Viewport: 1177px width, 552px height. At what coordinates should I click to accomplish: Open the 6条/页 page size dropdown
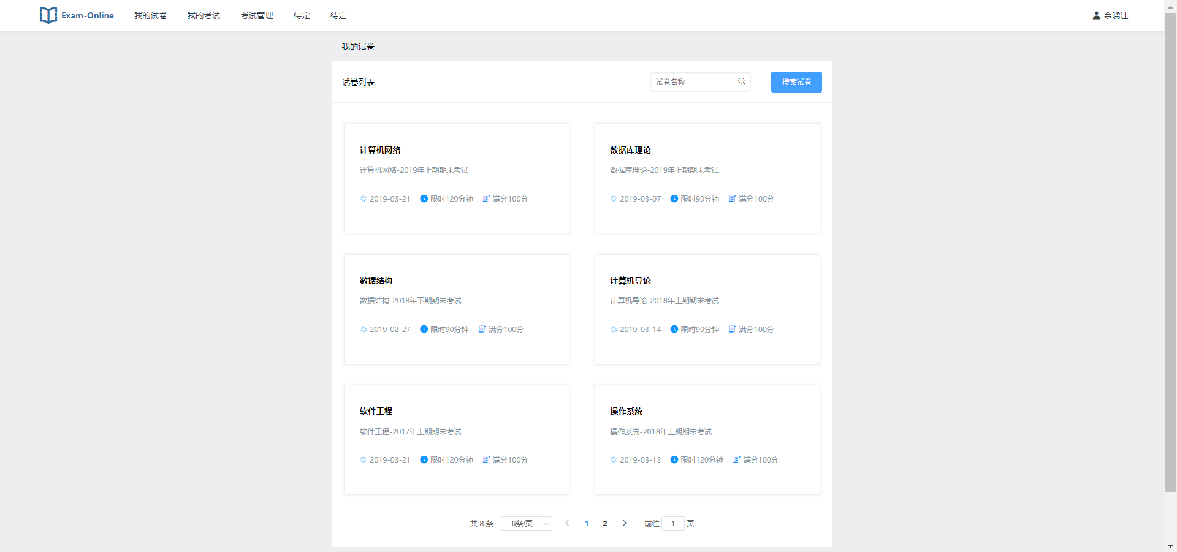pyautogui.click(x=526, y=524)
